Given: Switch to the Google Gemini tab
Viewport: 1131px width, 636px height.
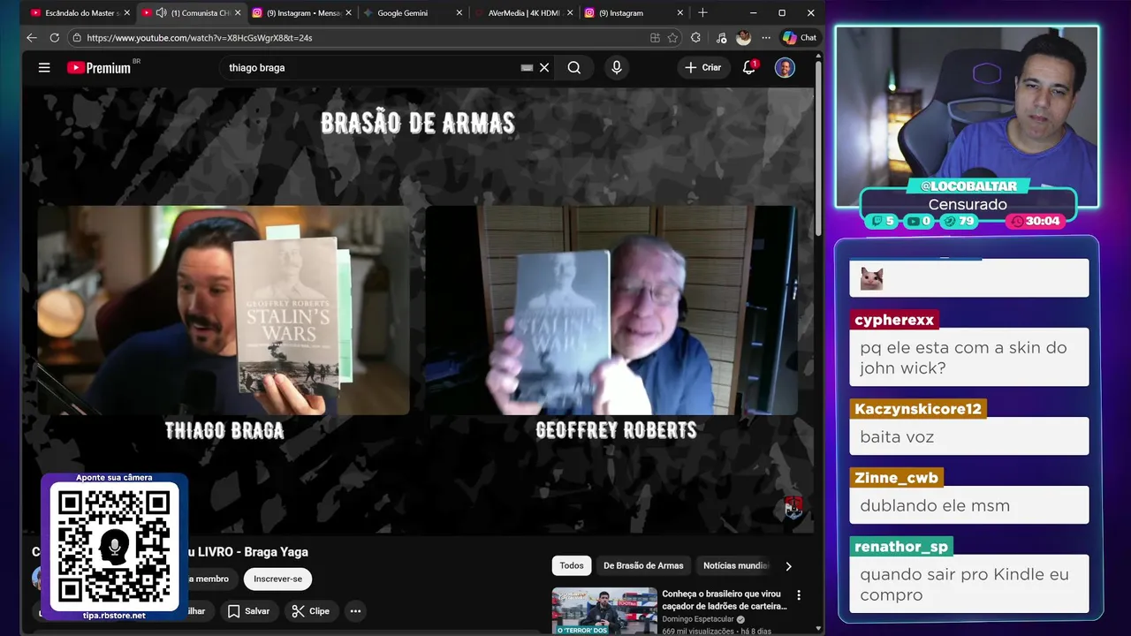Looking at the screenshot, I should [x=412, y=13].
